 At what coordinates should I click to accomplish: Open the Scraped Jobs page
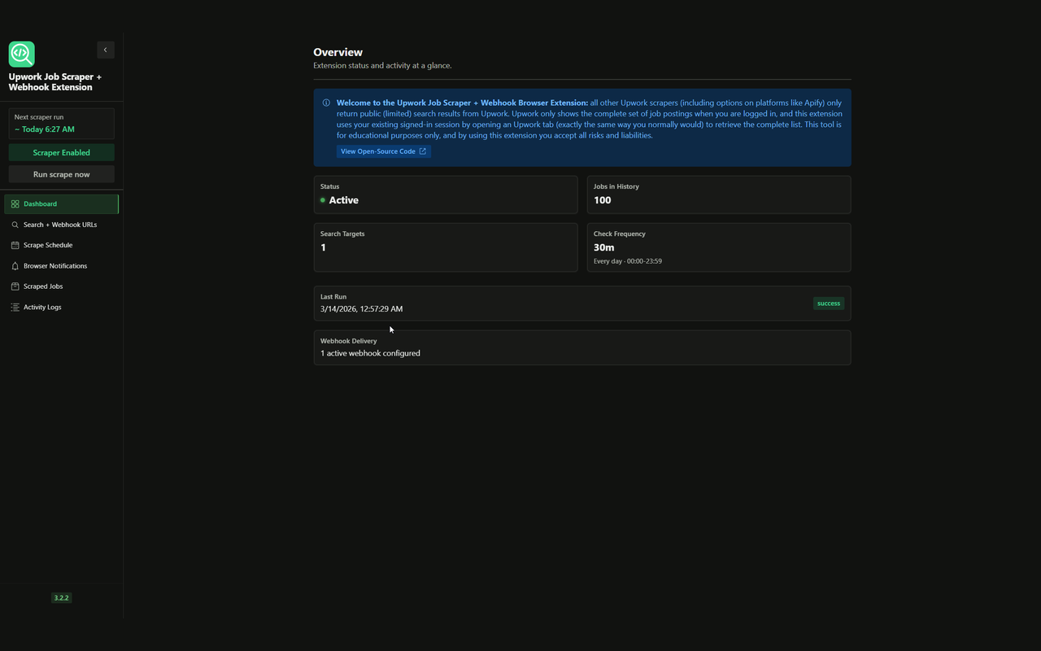coord(62,286)
